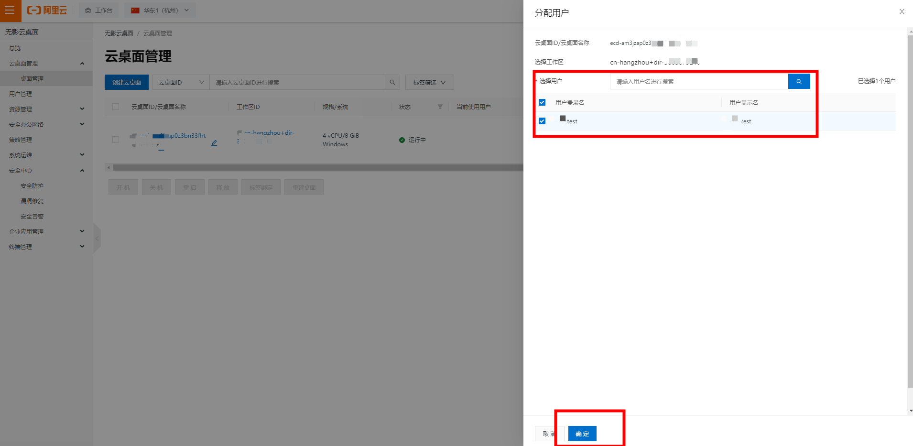Click the desktop search magnifier icon
913x446 pixels.
tap(392, 82)
